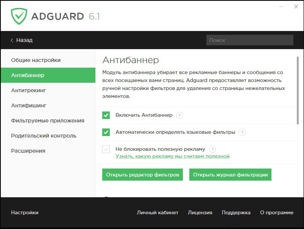This screenshot has width=304, height=229.
Task: Click the vertical scrollbar in settings panel
Action: (x=298, y=91)
